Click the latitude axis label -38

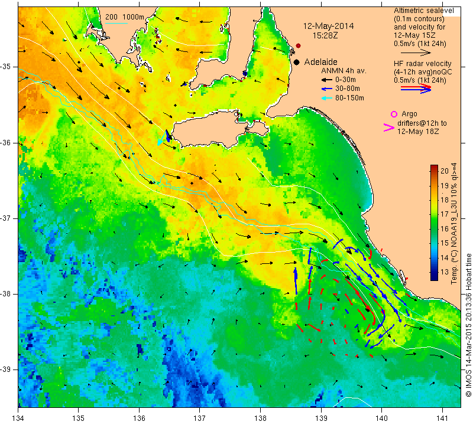tap(5, 294)
